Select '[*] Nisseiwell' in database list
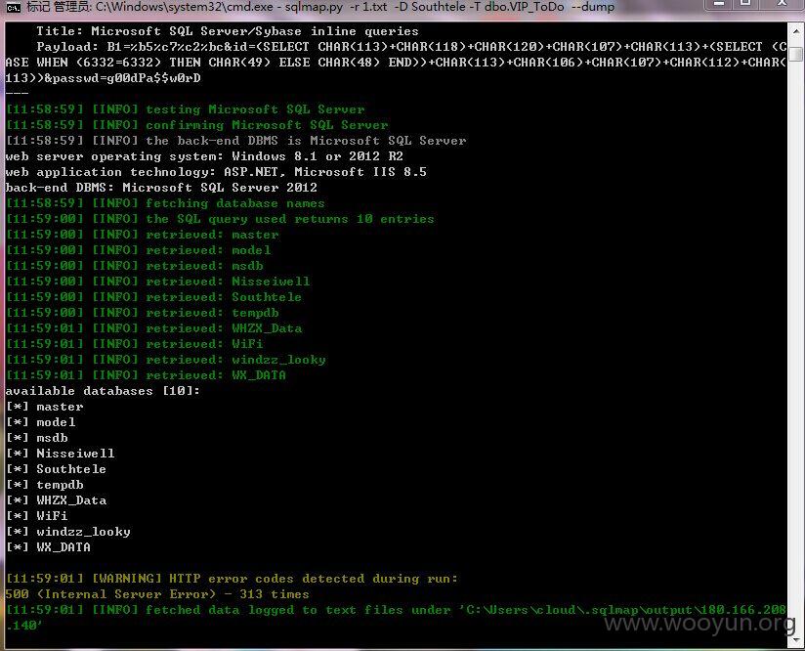The height and width of the screenshot is (651, 805). [x=60, y=454]
